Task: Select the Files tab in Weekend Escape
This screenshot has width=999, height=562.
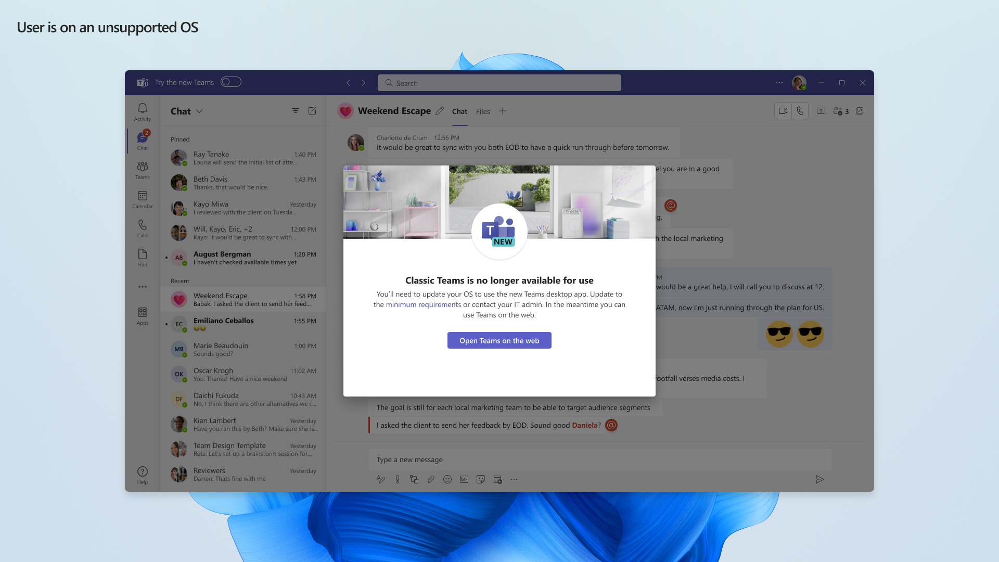Action: point(483,111)
